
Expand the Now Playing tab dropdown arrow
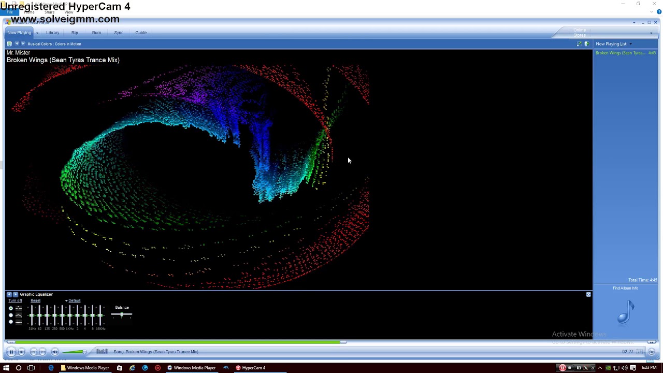coord(37,33)
